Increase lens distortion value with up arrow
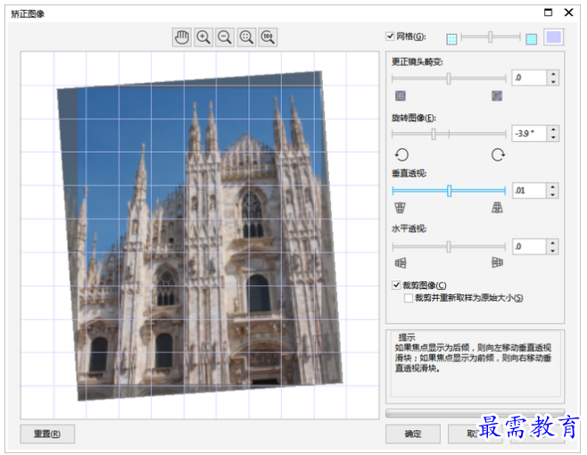The image size is (587, 455). (x=553, y=74)
